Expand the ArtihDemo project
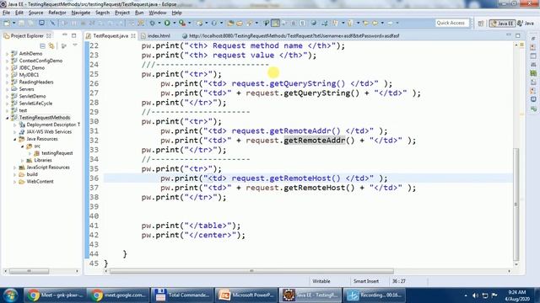Viewport: 540px width, 303px height. pos(8,54)
